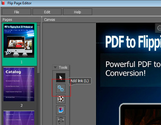Click the Canvas panel header
The width and height of the screenshot is (161, 125).
(50, 20)
